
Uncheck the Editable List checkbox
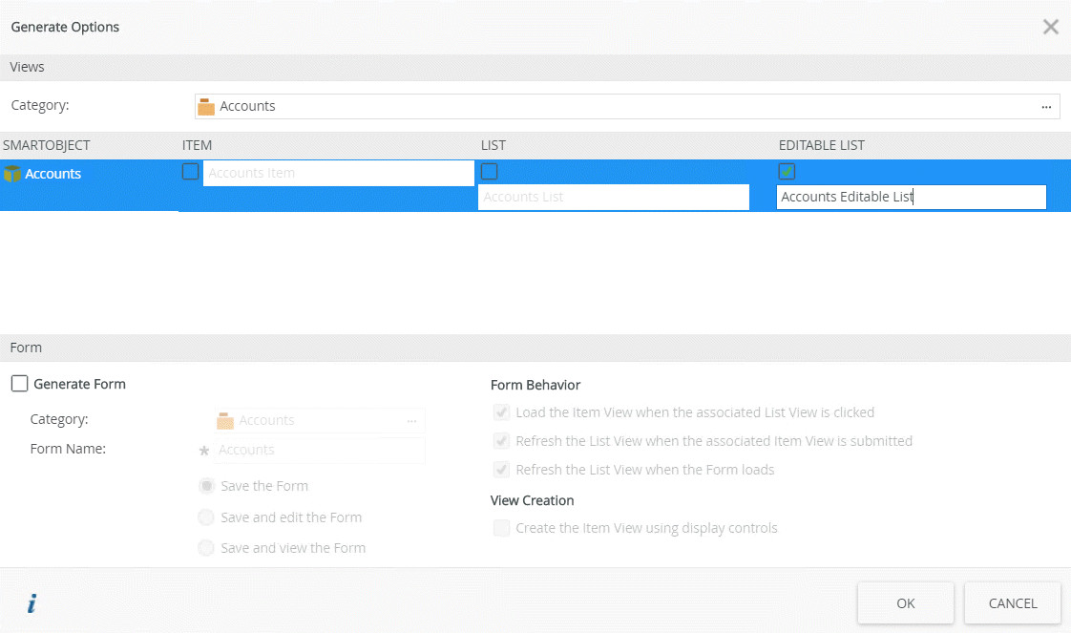click(x=787, y=172)
